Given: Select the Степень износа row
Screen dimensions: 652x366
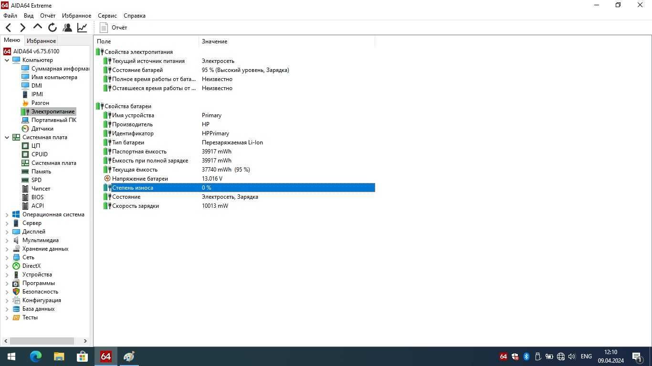Looking at the screenshot, I should coord(239,188).
